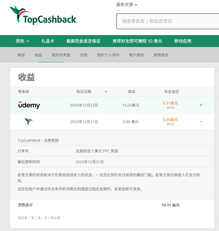Click the 最后更新时间 label

tap(29, 162)
